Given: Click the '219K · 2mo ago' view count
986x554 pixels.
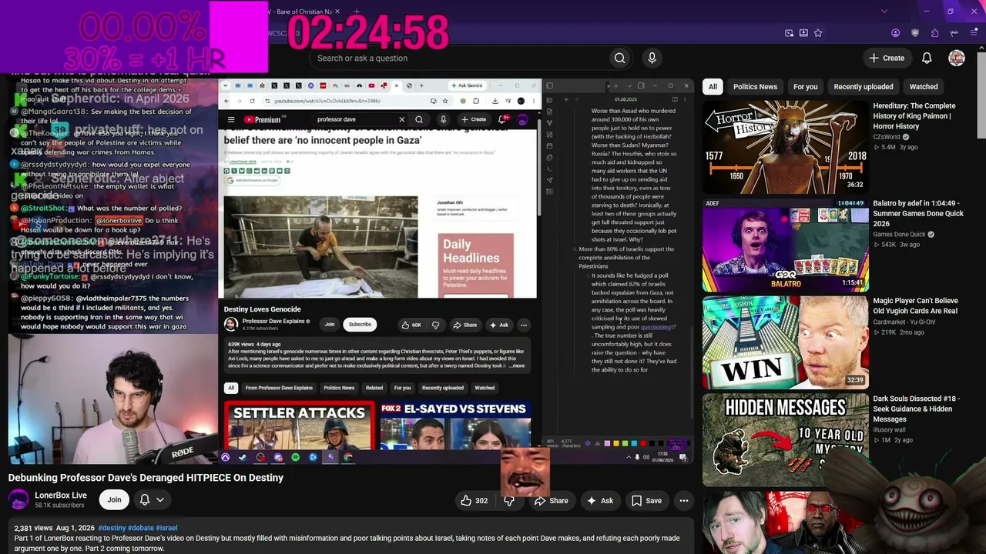Looking at the screenshot, I should point(898,332).
